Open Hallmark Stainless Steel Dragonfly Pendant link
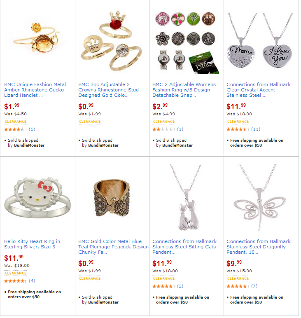Viewport: 301px width, 318px height. pyautogui.click(x=259, y=247)
